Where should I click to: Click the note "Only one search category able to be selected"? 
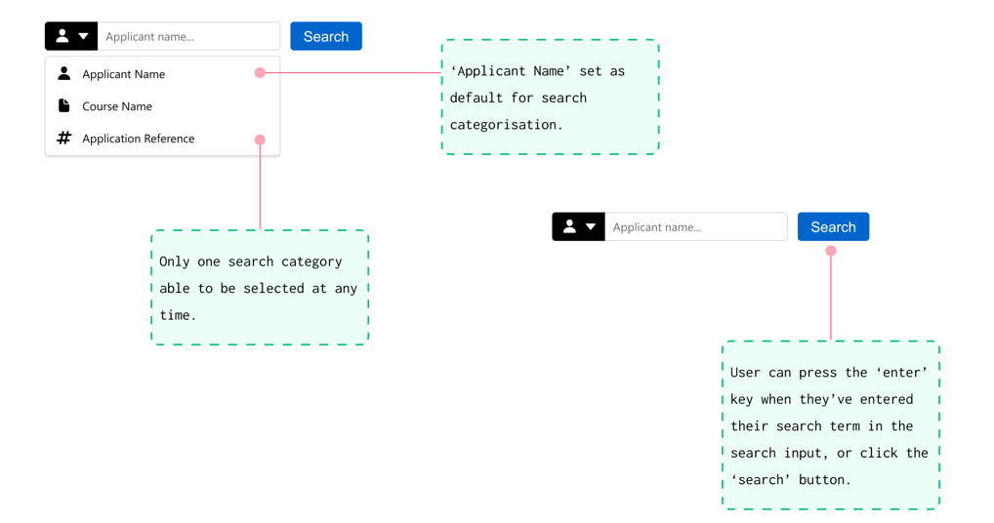click(260, 288)
